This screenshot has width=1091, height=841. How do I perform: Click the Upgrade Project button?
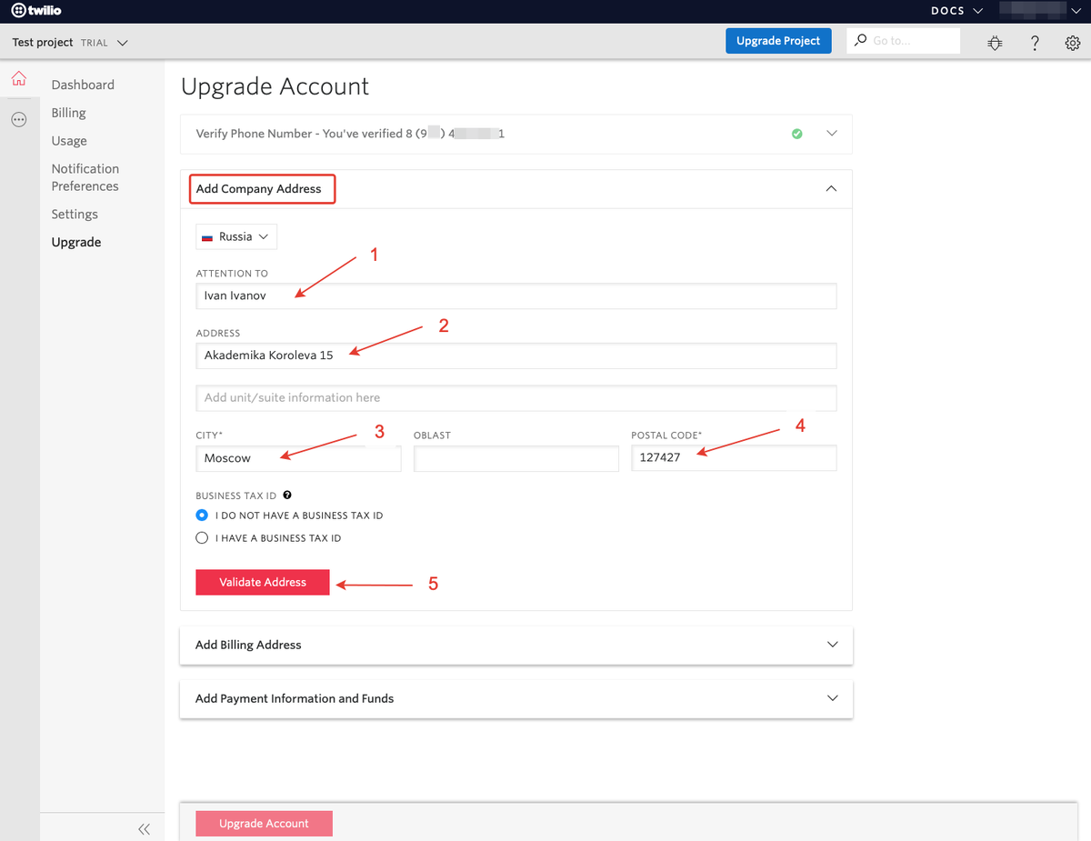778,41
